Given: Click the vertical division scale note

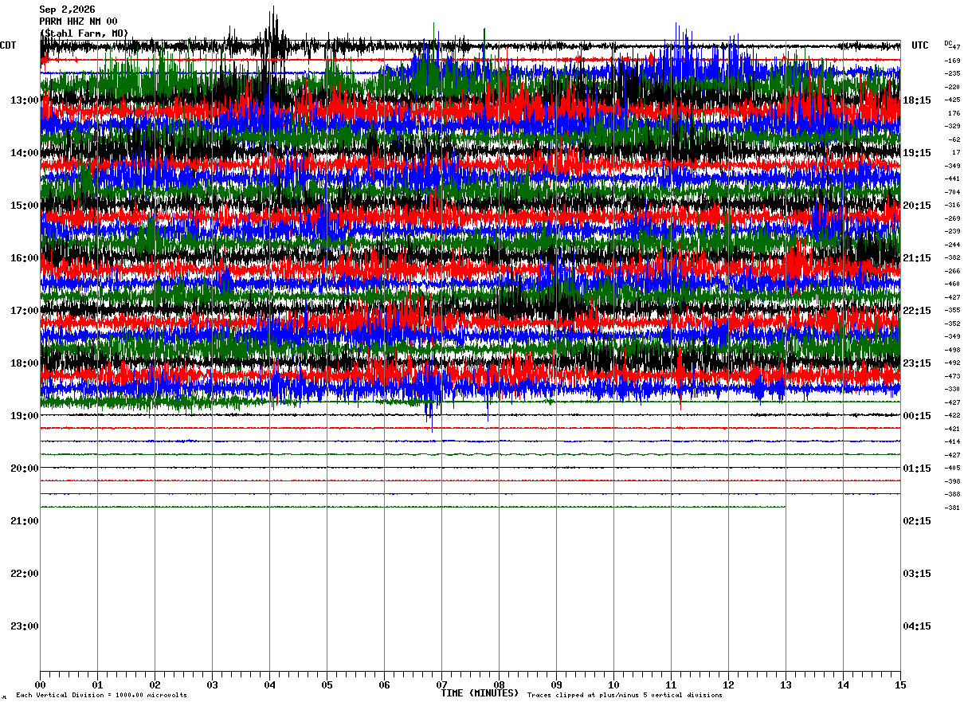Looking at the screenshot, I should click(101, 696).
